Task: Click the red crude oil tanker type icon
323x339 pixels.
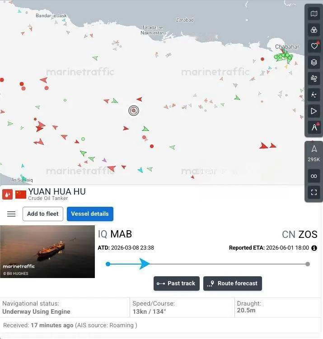Action: coord(7,195)
